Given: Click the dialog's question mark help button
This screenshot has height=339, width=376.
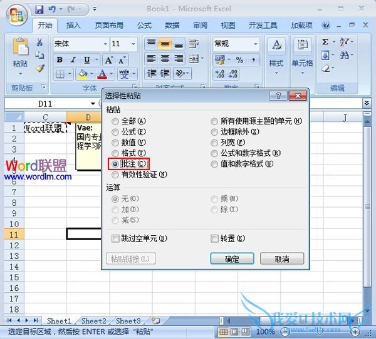Looking at the screenshot, I should coord(278,96).
